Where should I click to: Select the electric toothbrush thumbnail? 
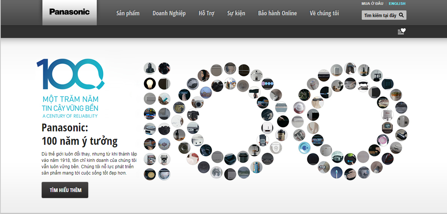[336, 172]
